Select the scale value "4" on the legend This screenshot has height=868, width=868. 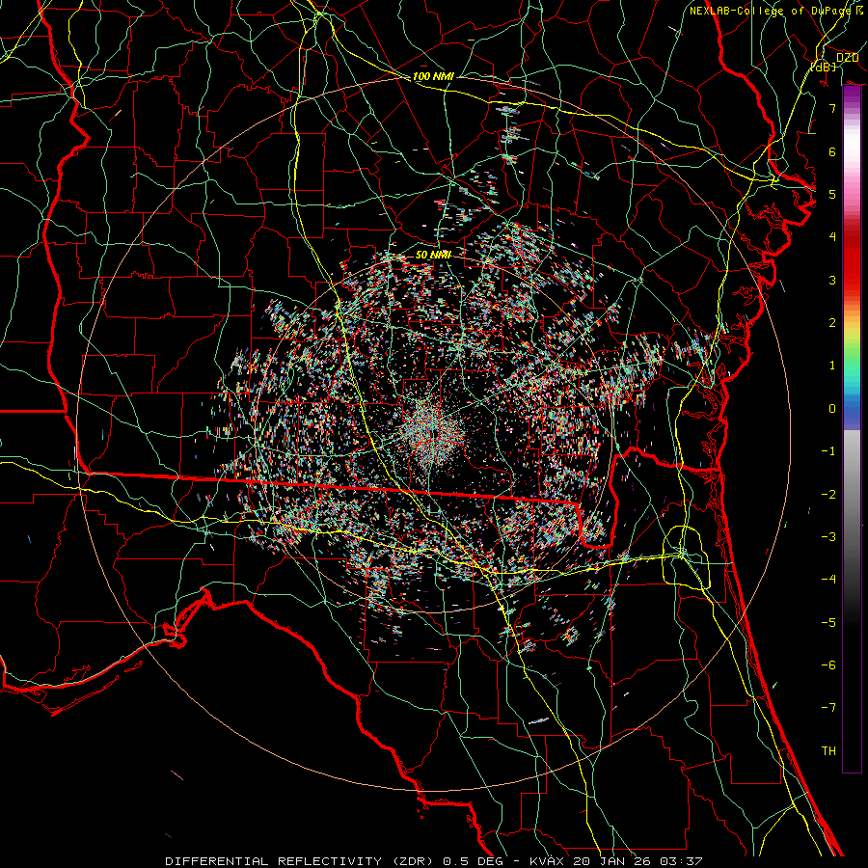[832, 237]
